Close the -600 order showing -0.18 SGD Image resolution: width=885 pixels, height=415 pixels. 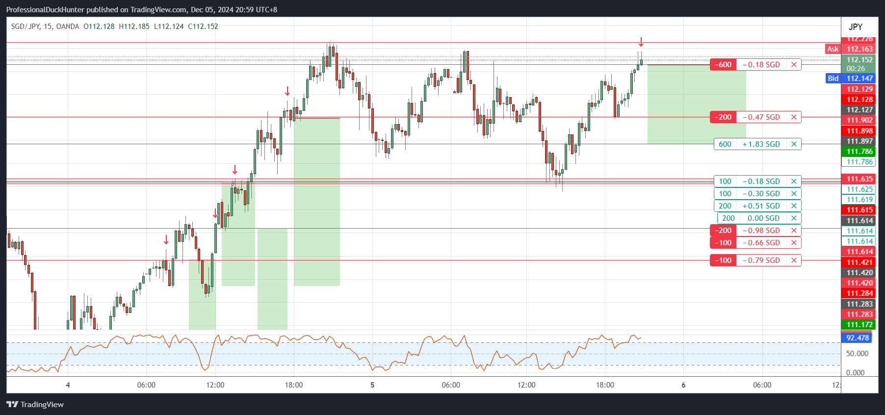tap(794, 65)
